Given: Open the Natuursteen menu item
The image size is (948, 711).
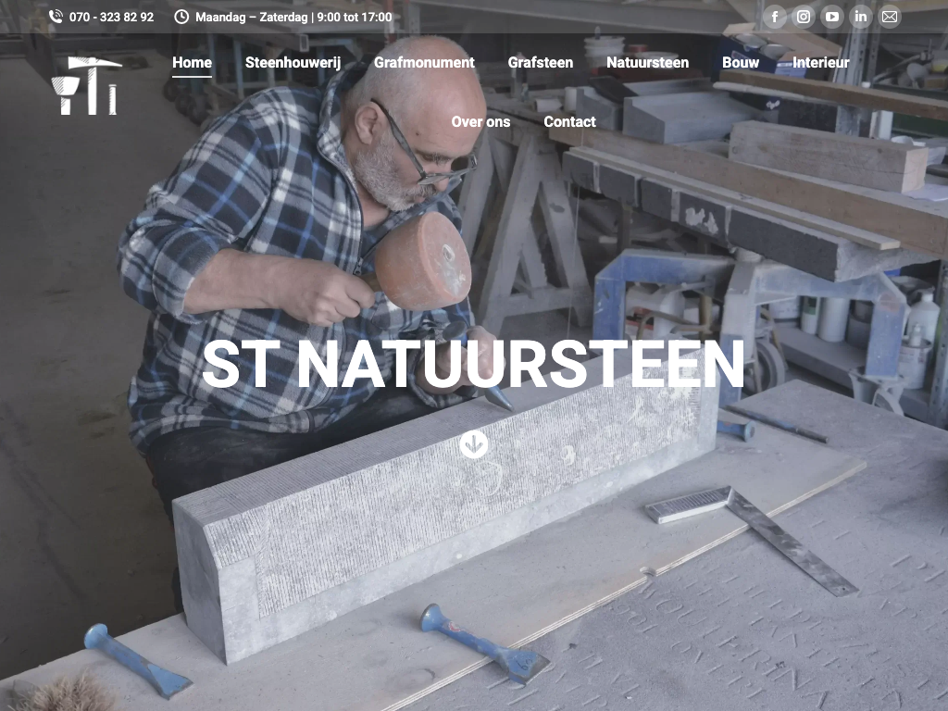Looking at the screenshot, I should point(647,63).
